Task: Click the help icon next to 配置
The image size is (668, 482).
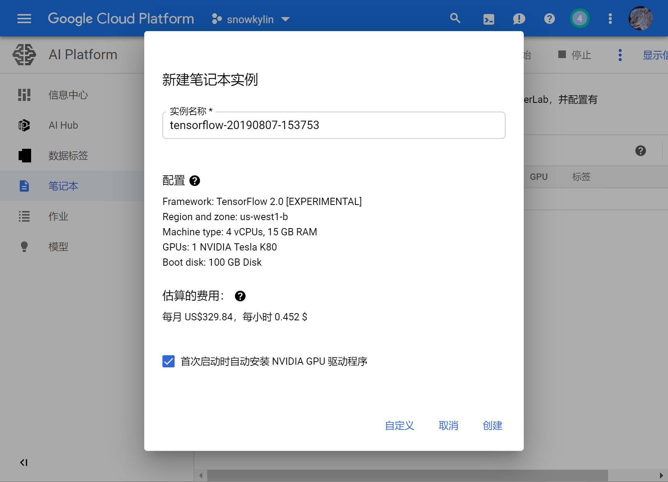Action: [x=195, y=181]
